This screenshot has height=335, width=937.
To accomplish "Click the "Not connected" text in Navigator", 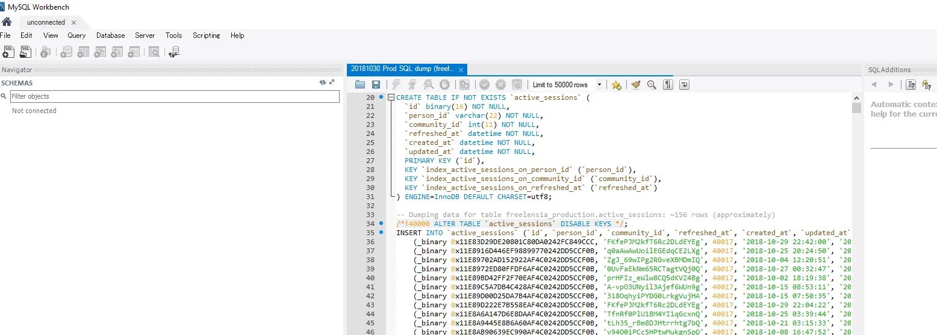I will tap(34, 111).
